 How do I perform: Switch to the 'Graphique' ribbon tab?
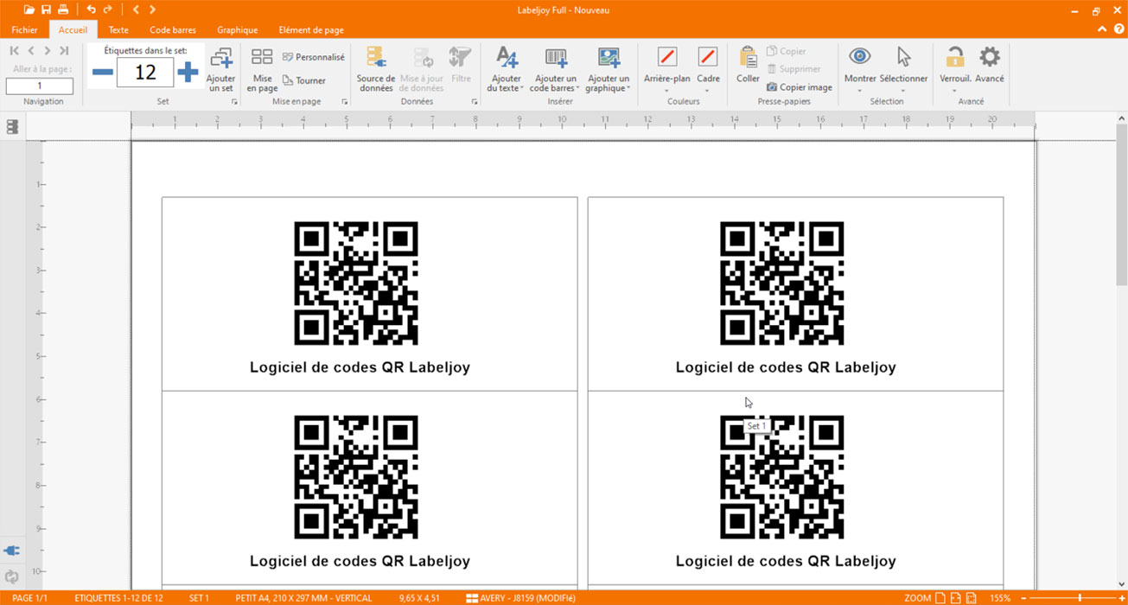pos(238,29)
